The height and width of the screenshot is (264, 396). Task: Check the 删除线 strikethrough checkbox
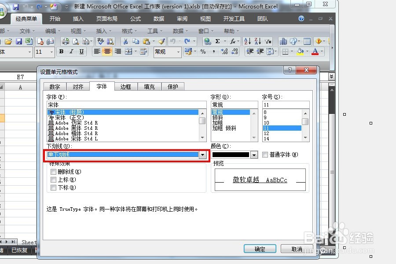tap(53, 172)
